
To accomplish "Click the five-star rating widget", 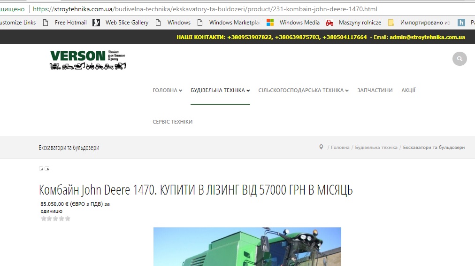I will [55, 219].
